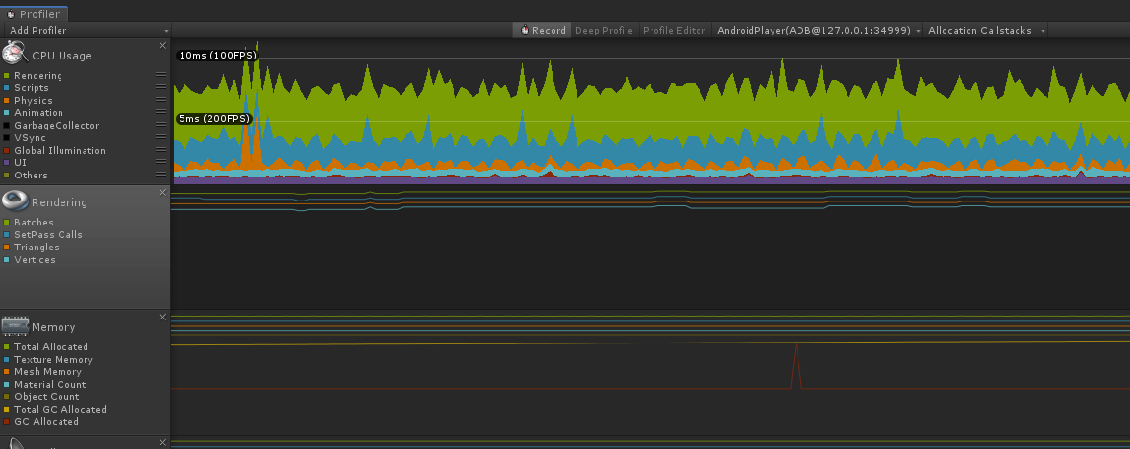Toggle Physics category color box
Image resolution: width=1130 pixels, height=449 pixels.
6,101
